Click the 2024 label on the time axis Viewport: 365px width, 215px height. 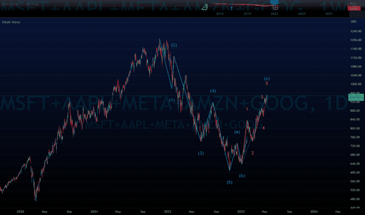coord(314,211)
